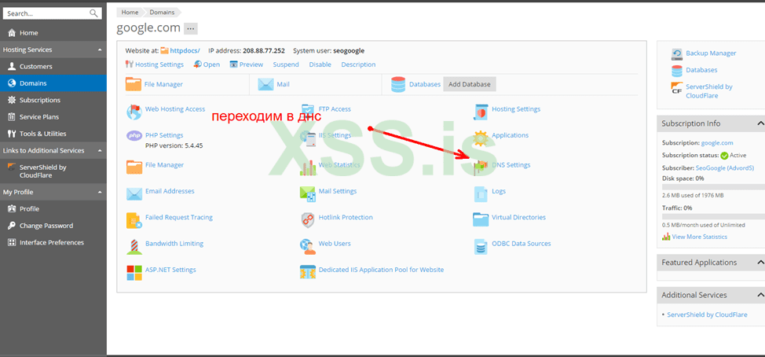This screenshot has width=765, height=357.
Task: Click the Email Addresses envelope icon
Action: [134, 194]
